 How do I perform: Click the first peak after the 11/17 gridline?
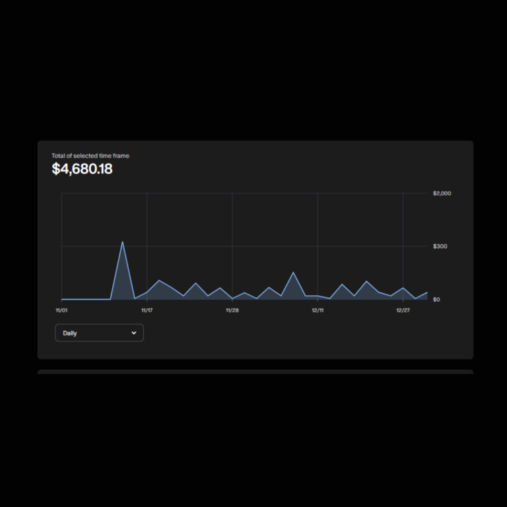pyautogui.click(x=158, y=281)
